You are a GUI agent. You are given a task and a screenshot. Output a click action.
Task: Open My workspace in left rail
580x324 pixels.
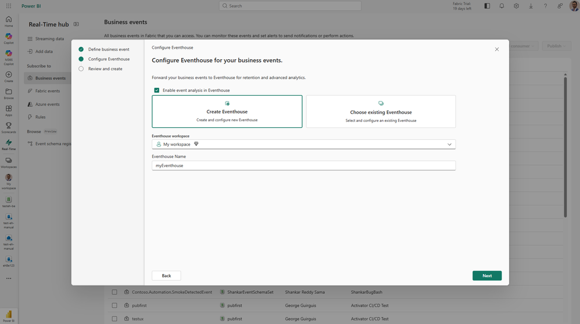click(x=9, y=182)
